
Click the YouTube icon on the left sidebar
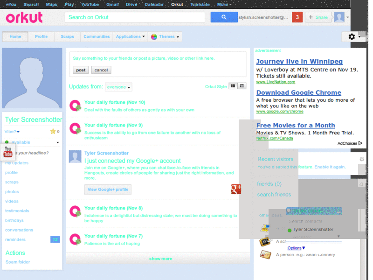click(x=8, y=152)
